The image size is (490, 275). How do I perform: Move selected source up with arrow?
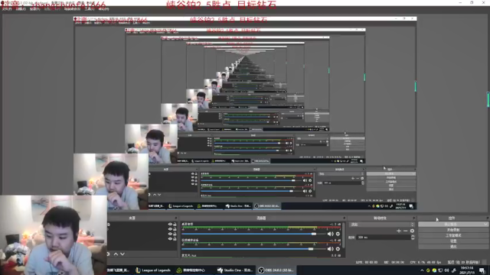[x=116, y=254]
